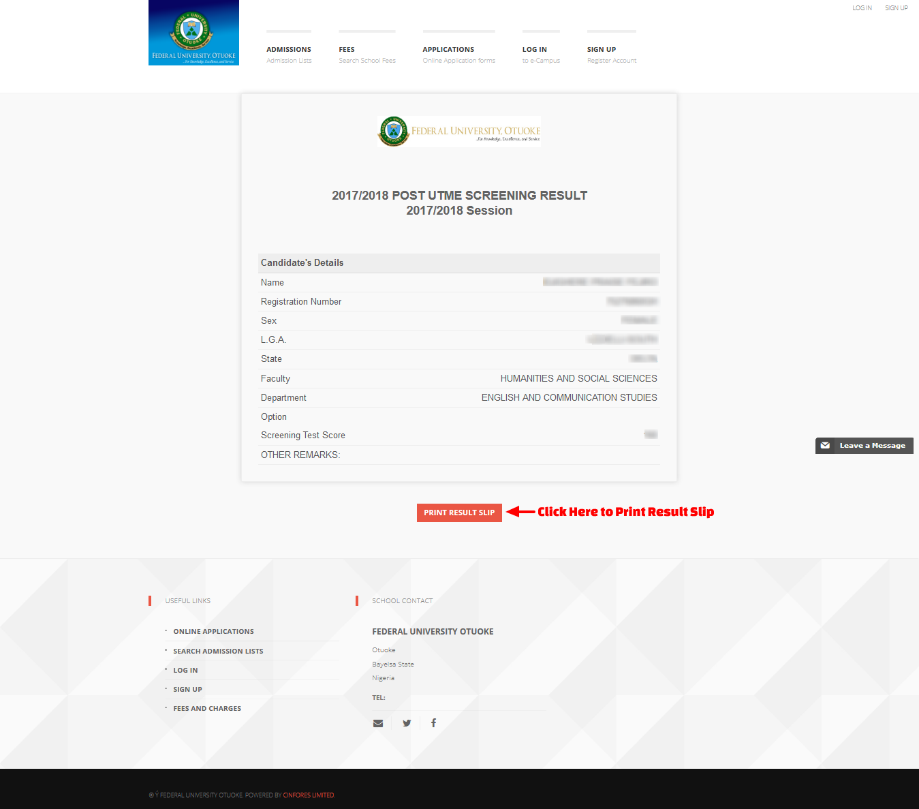Click the Leave a Message envelope icon
Image resolution: width=919 pixels, height=809 pixels.
pyautogui.click(x=825, y=446)
